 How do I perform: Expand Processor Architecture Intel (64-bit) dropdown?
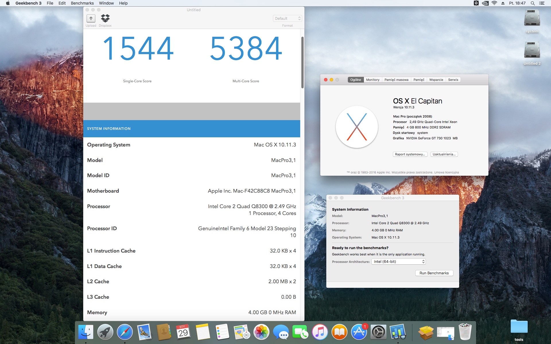398,261
